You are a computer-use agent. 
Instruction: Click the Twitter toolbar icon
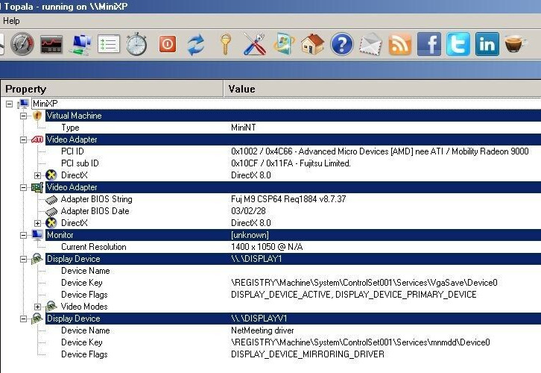point(458,44)
